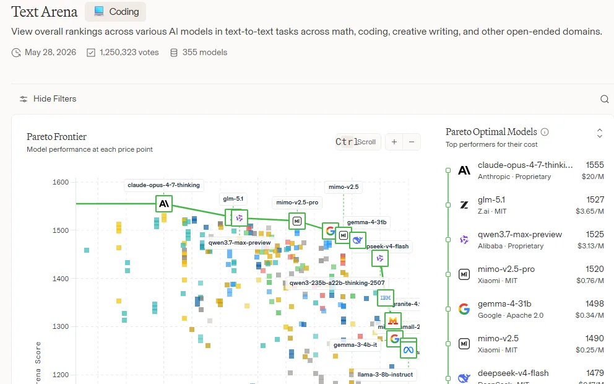Image resolution: width=614 pixels, height=384 pixels.
Task: Click the mimo-v2.5 label at the chart top
Action: click(x=344, y=187)
